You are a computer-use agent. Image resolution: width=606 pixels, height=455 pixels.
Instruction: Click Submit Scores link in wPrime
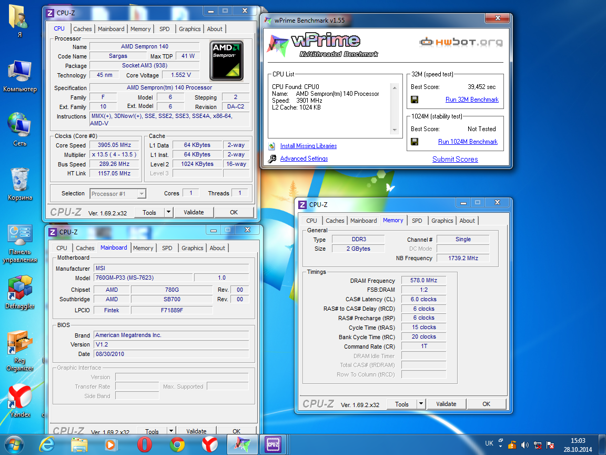(455, 160)
